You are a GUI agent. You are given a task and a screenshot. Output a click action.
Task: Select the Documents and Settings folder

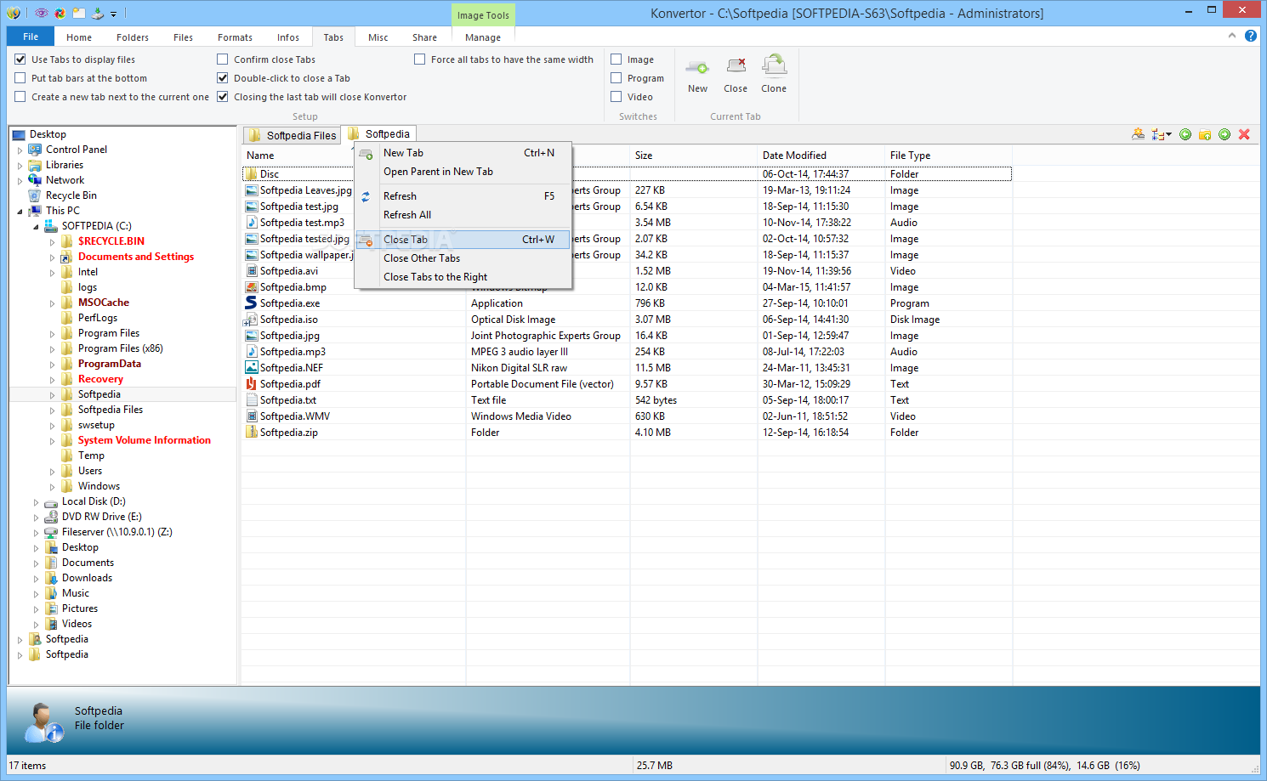(136, 257)
